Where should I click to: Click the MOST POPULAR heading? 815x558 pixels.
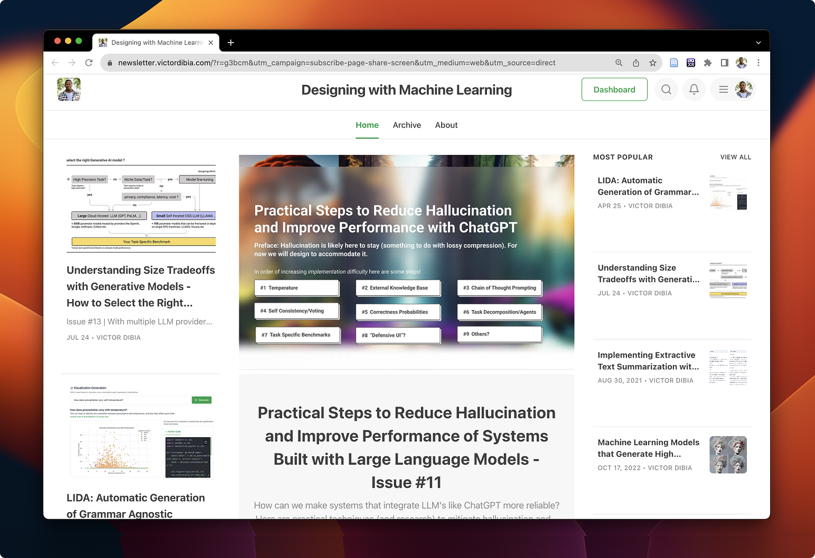623,157
